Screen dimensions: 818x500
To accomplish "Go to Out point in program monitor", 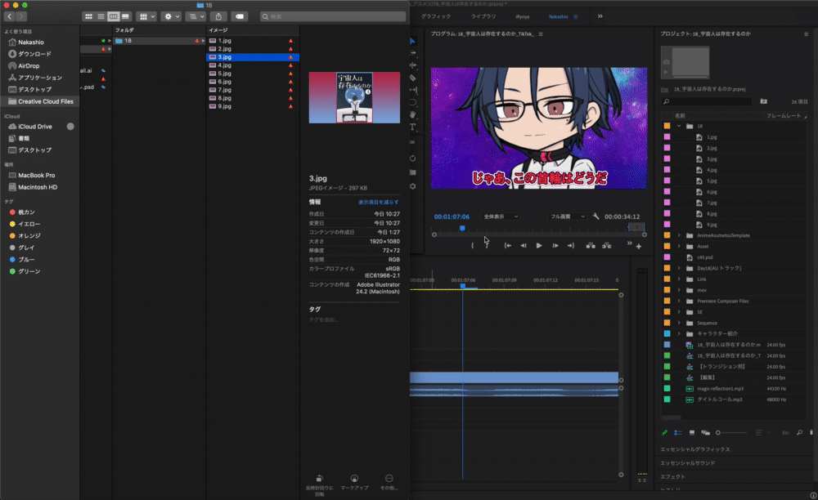I will coord(571,245).
